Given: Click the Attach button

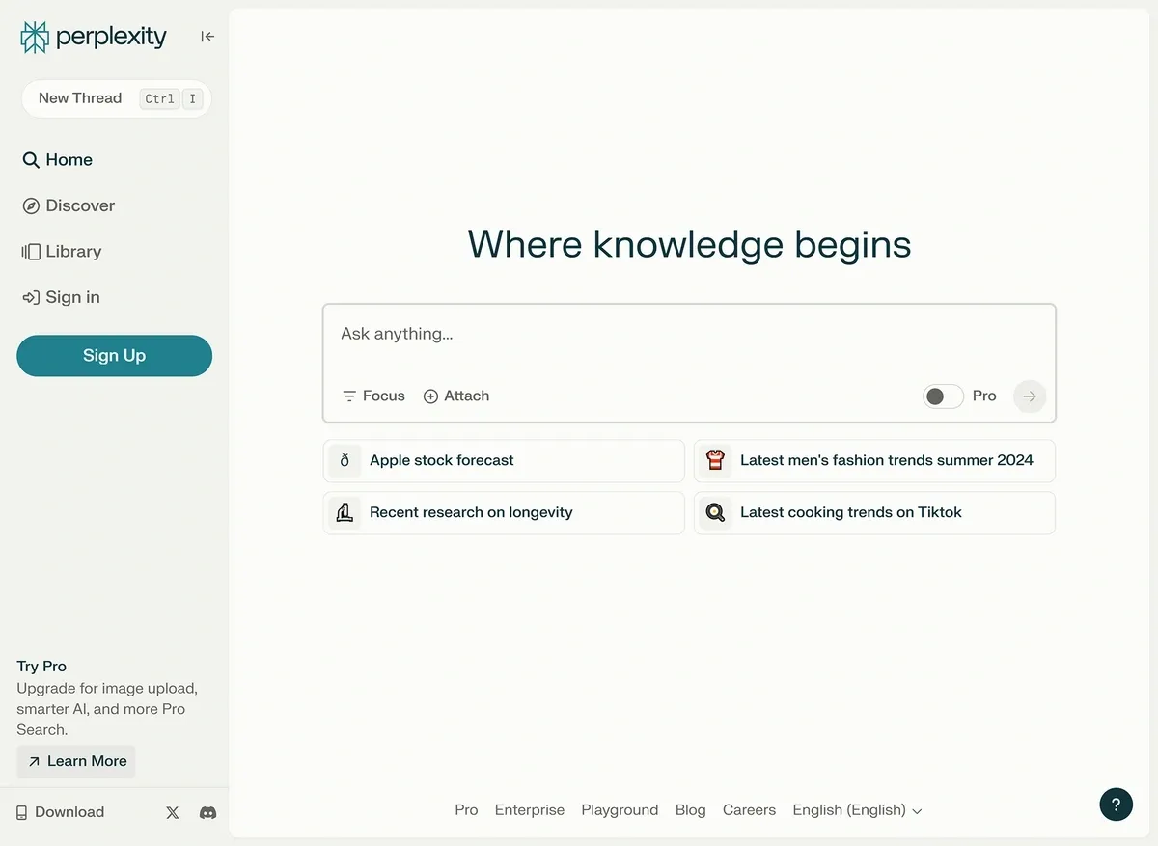Looking at the screenshot, I should point(456,396).
